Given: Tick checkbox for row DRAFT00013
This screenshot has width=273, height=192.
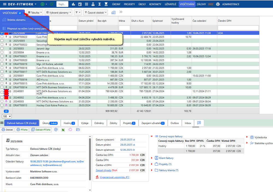Looking at the screenshot, I should tap(2, 105).
